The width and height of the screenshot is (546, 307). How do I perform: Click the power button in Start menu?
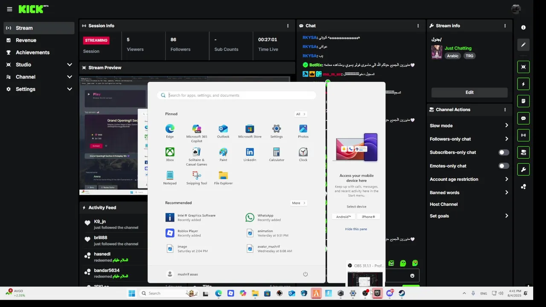pos(305,274)
